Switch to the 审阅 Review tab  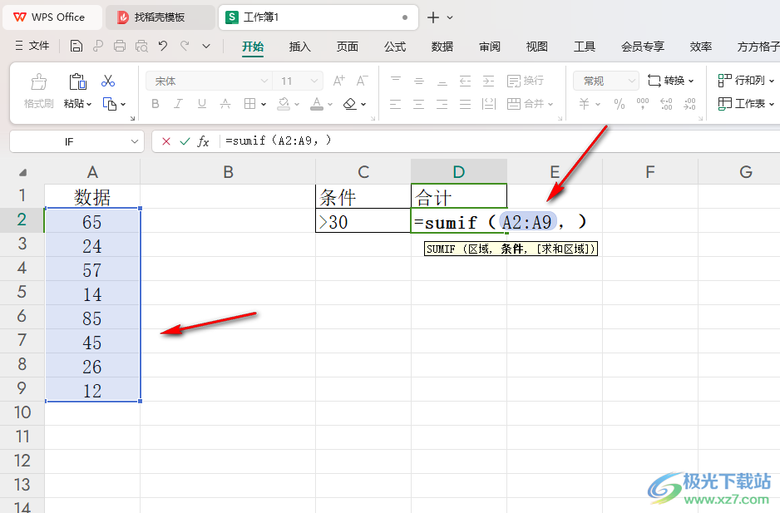click(490, 47)
